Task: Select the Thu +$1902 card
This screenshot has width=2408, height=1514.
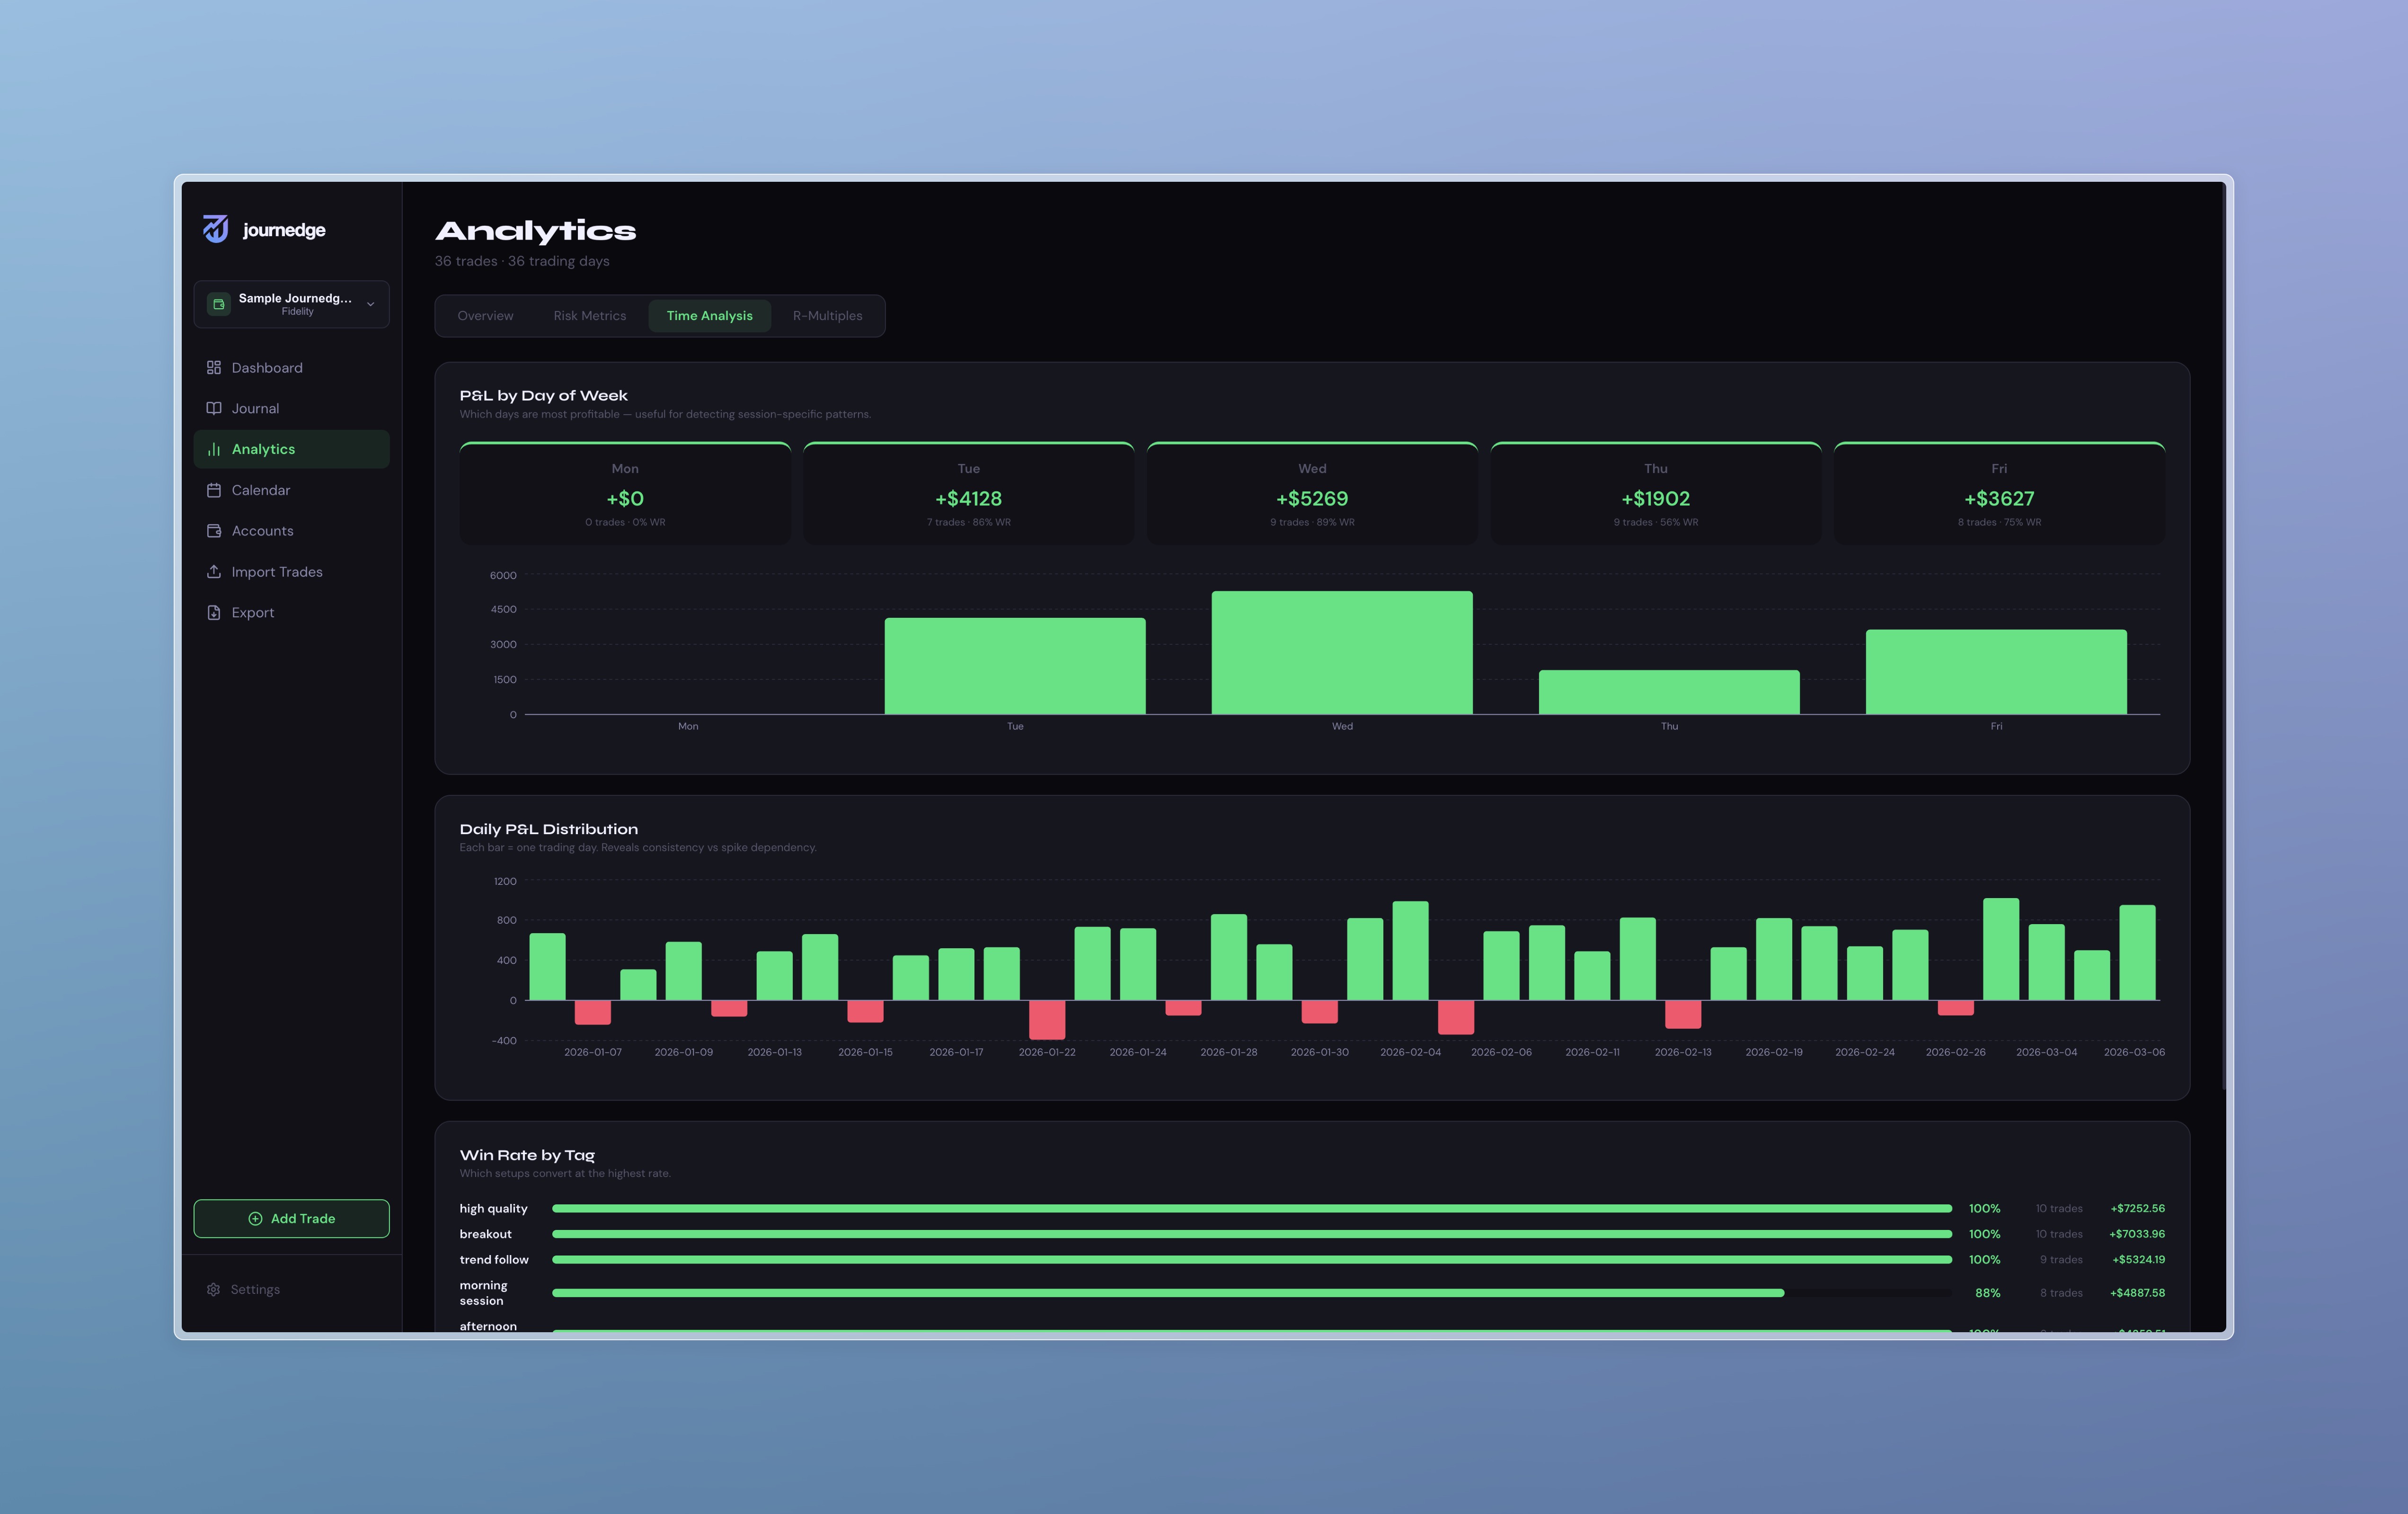Action: tap(1656, 493)
